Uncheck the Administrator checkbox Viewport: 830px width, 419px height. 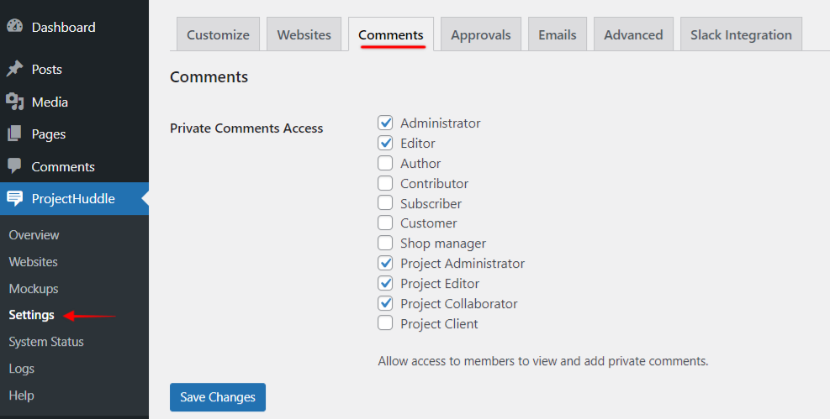click(x=385, y=123)
